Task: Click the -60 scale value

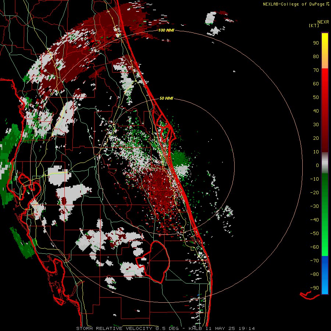Action: point(314,247)
